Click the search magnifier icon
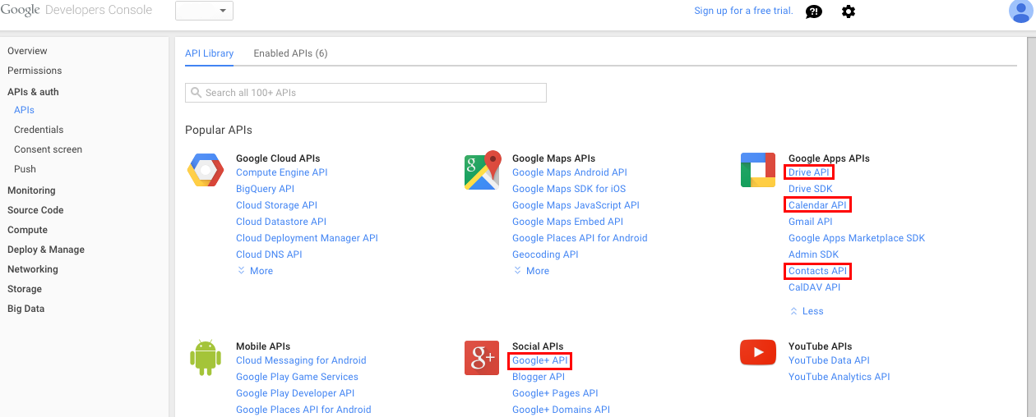The image size is (1036, 417). [196, 93]
